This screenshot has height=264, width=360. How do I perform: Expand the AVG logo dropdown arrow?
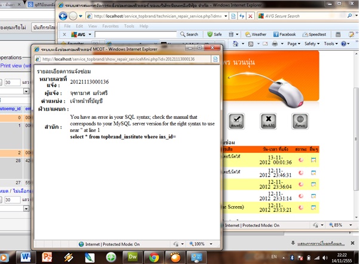pos(90,35)
